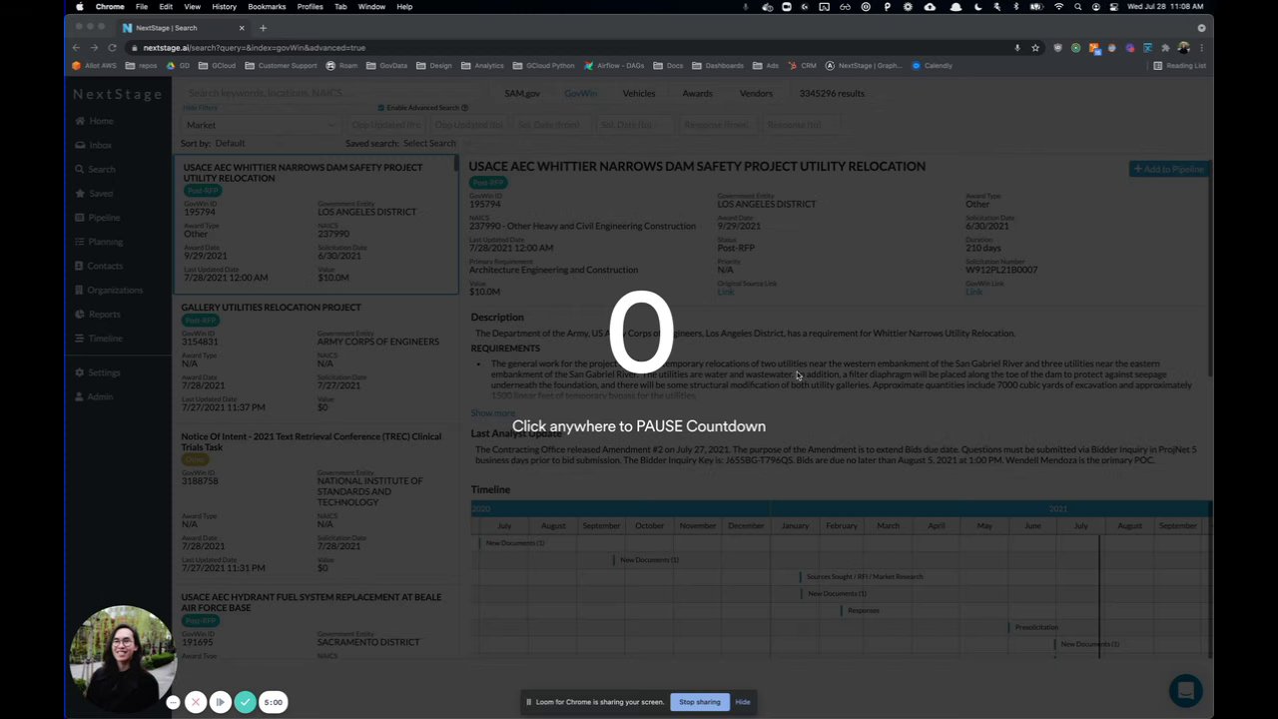Image resolution: width=1278 pixels, height=719 pixels.
Task: Click the 5:00 Loom timer pill
Action: [274, 702]
